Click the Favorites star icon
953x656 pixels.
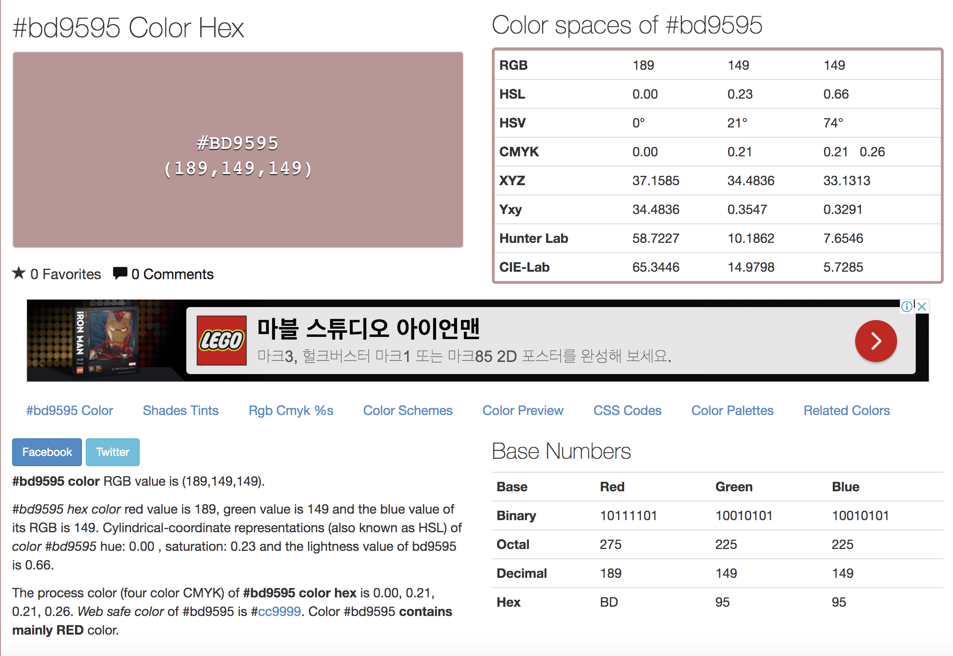click(x=19, y=273)
